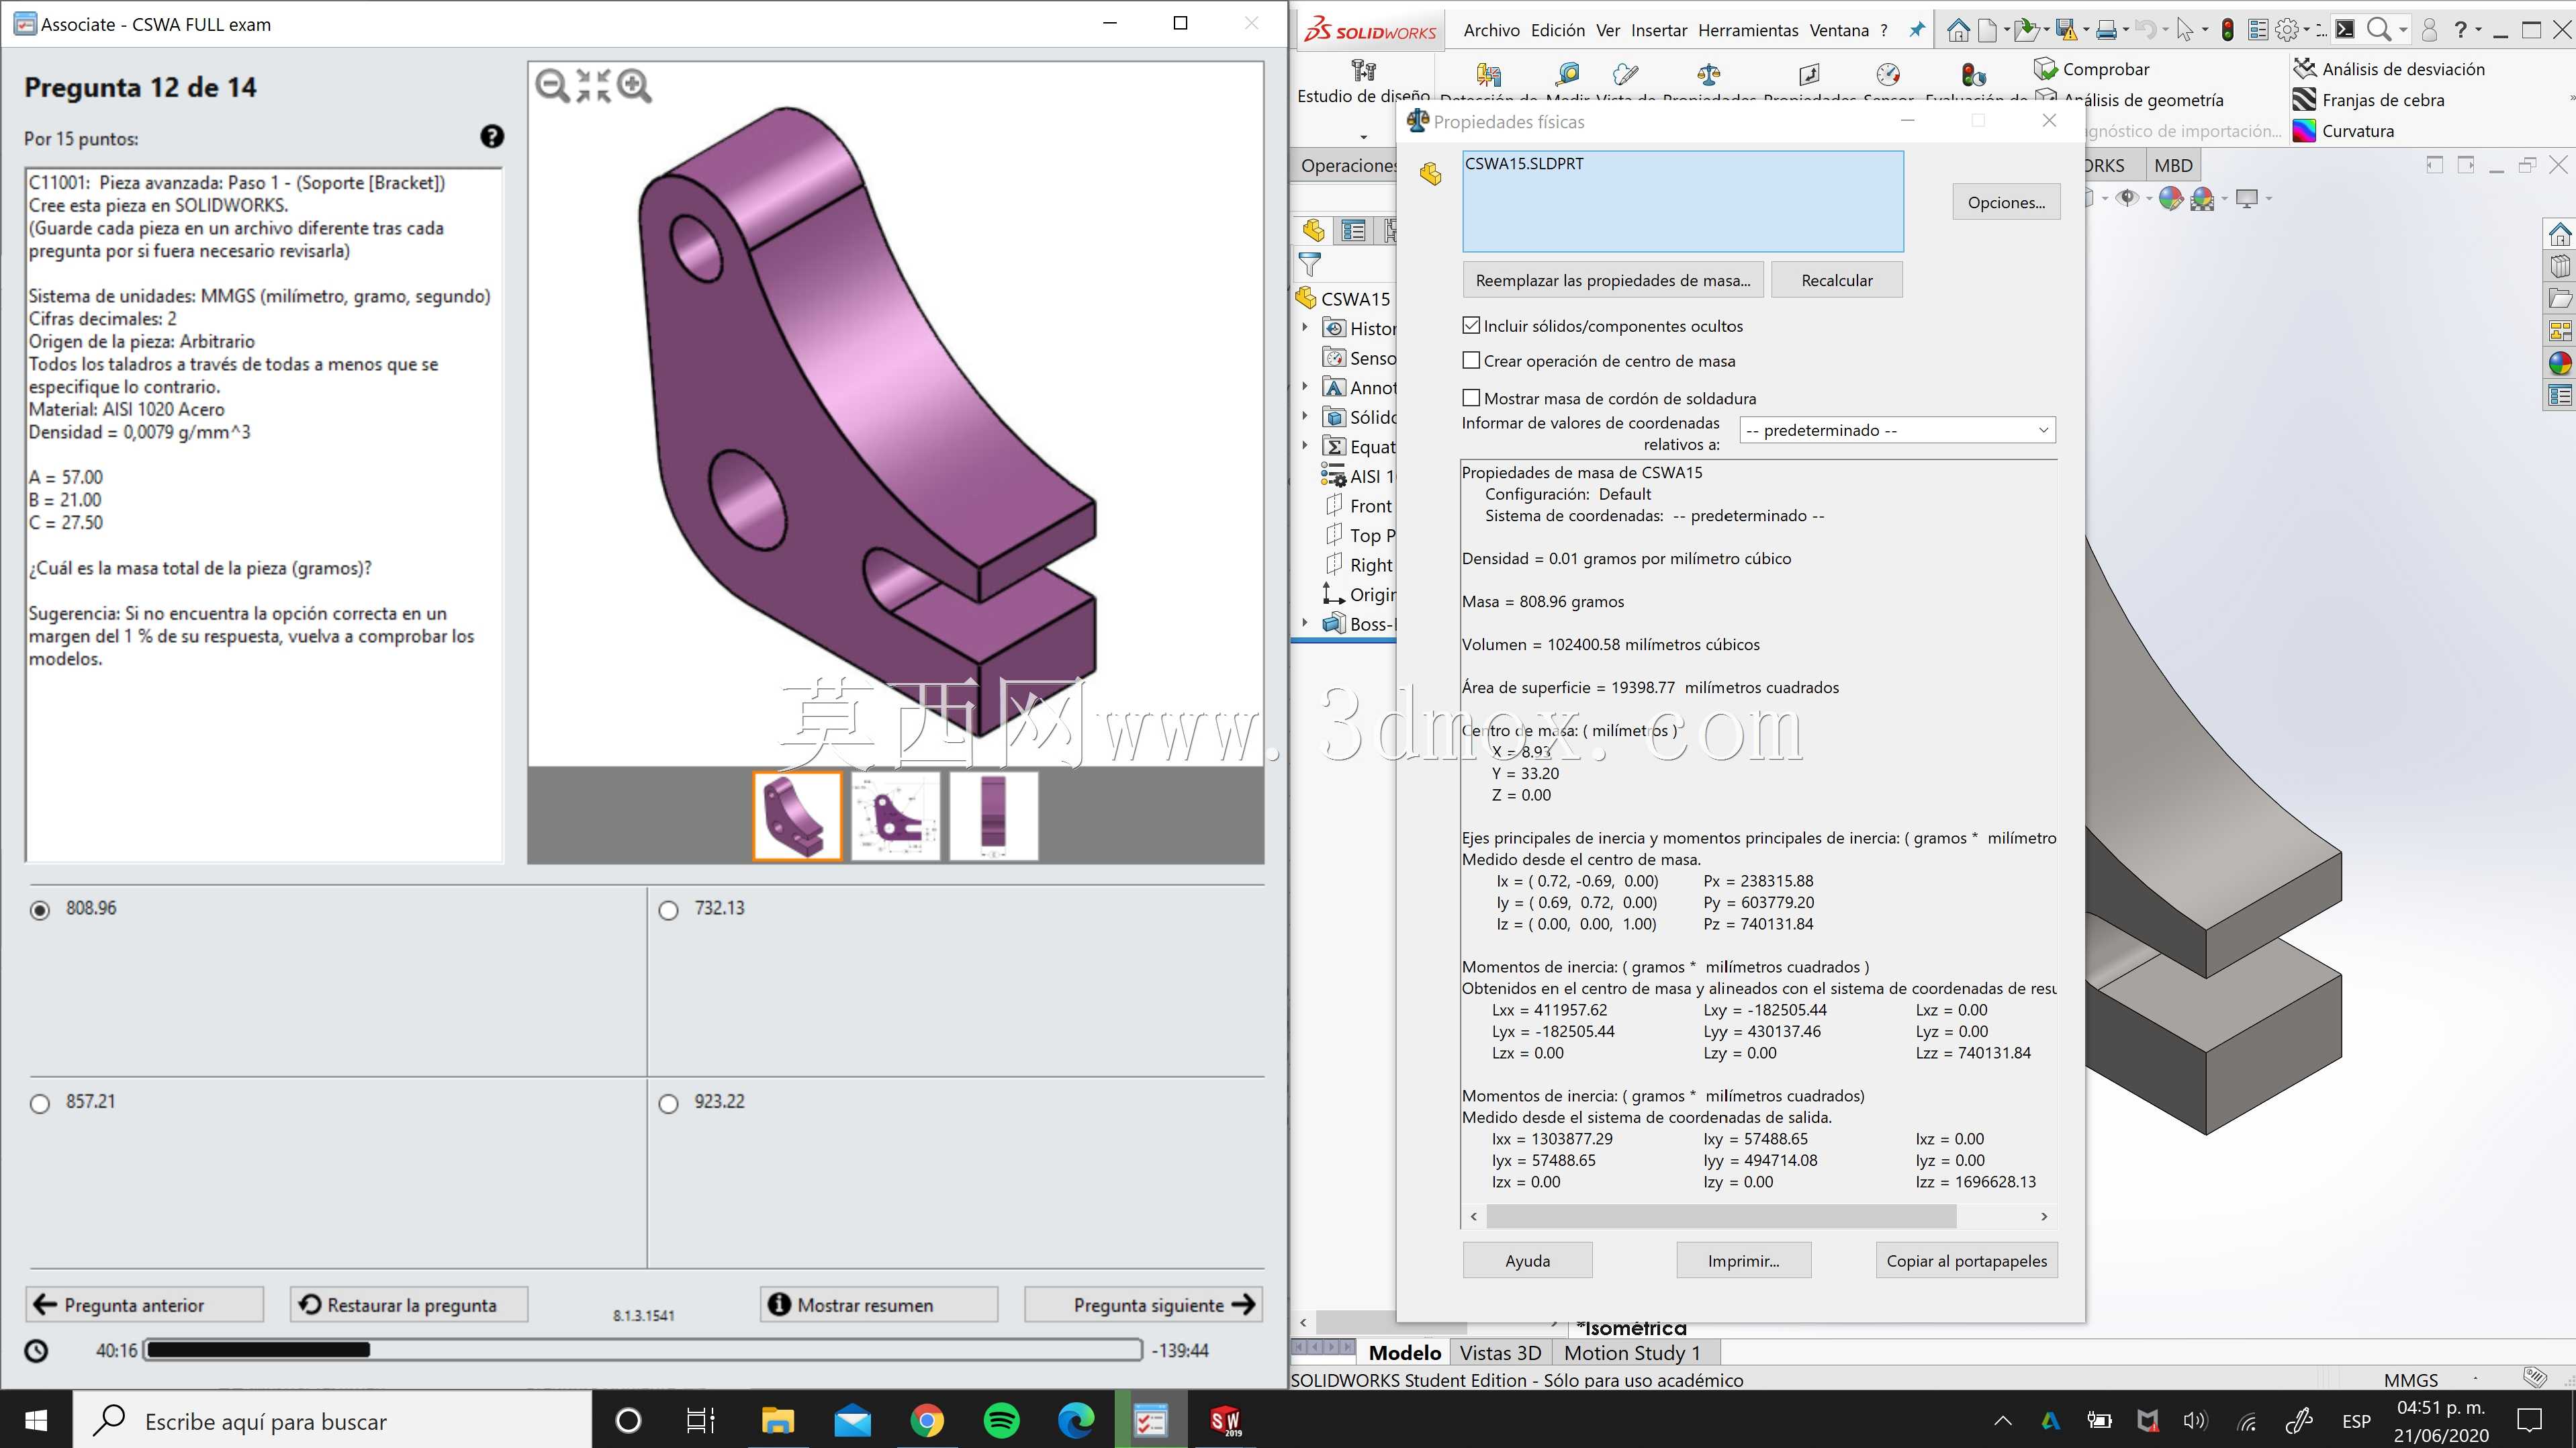Open Google Chrome from the taskbar

927,1420
